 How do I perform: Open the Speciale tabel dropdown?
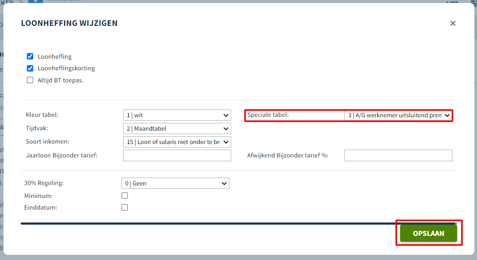point(398,115)
